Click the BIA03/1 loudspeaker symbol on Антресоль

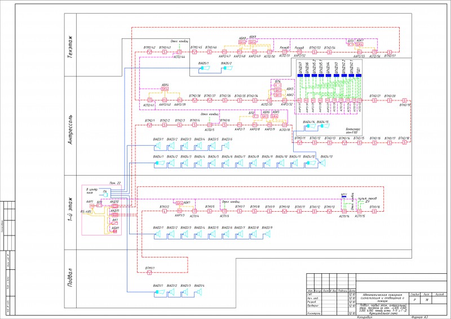[157, 146]
